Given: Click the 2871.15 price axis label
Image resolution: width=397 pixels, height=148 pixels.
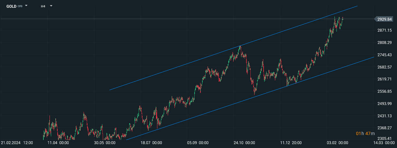Looking at the screenshot, I should [x=385, y=30].
